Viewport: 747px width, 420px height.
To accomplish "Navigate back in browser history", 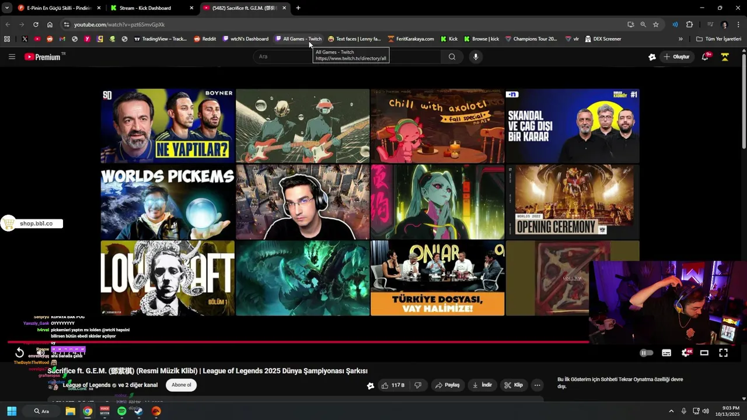I will coord(8,24).
